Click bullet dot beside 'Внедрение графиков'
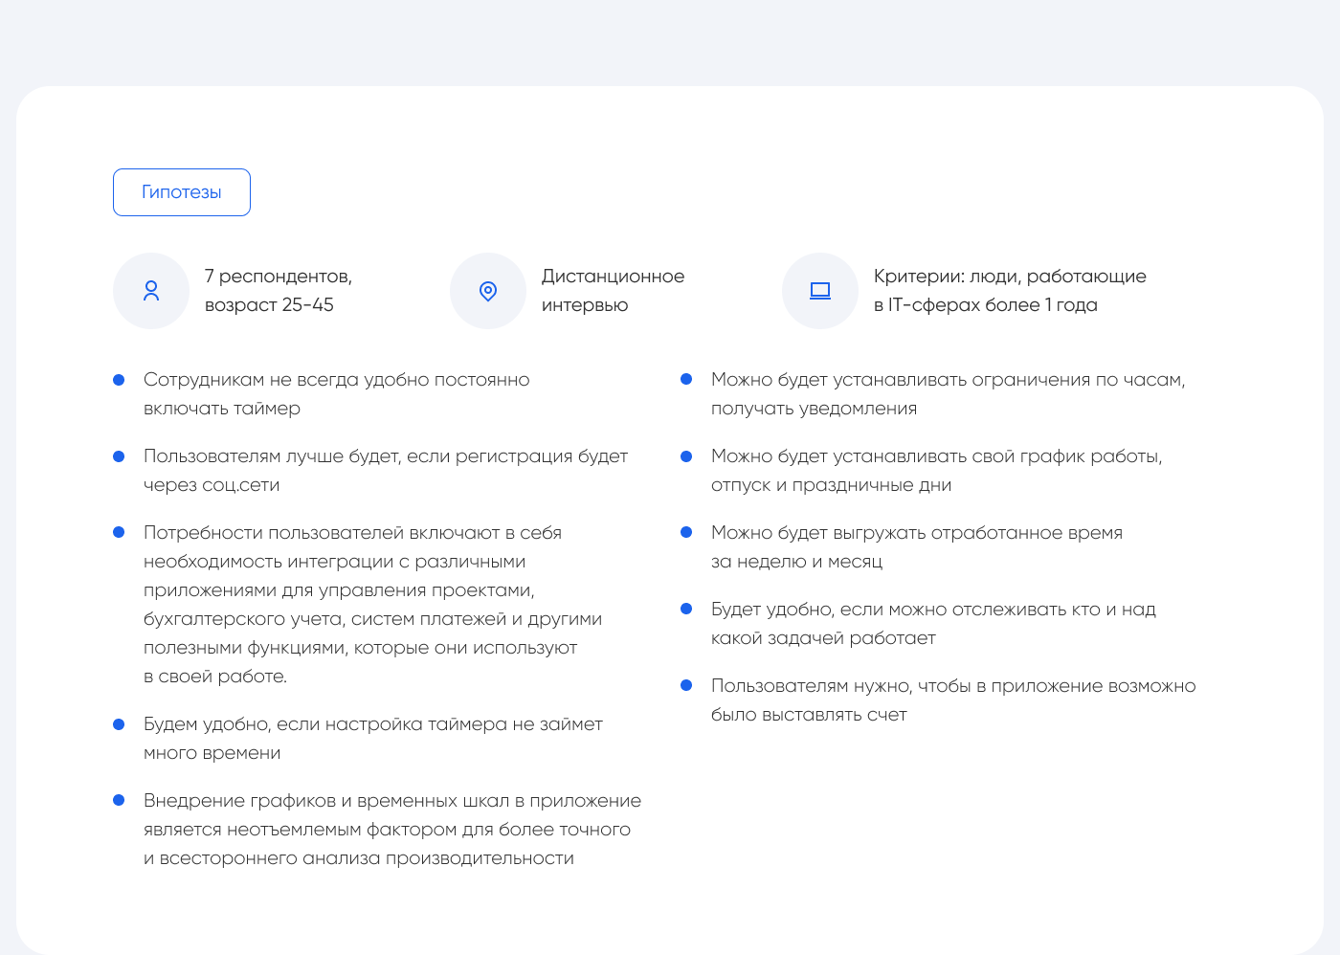This screenshot has height=955, width=1340. (119, 801)
